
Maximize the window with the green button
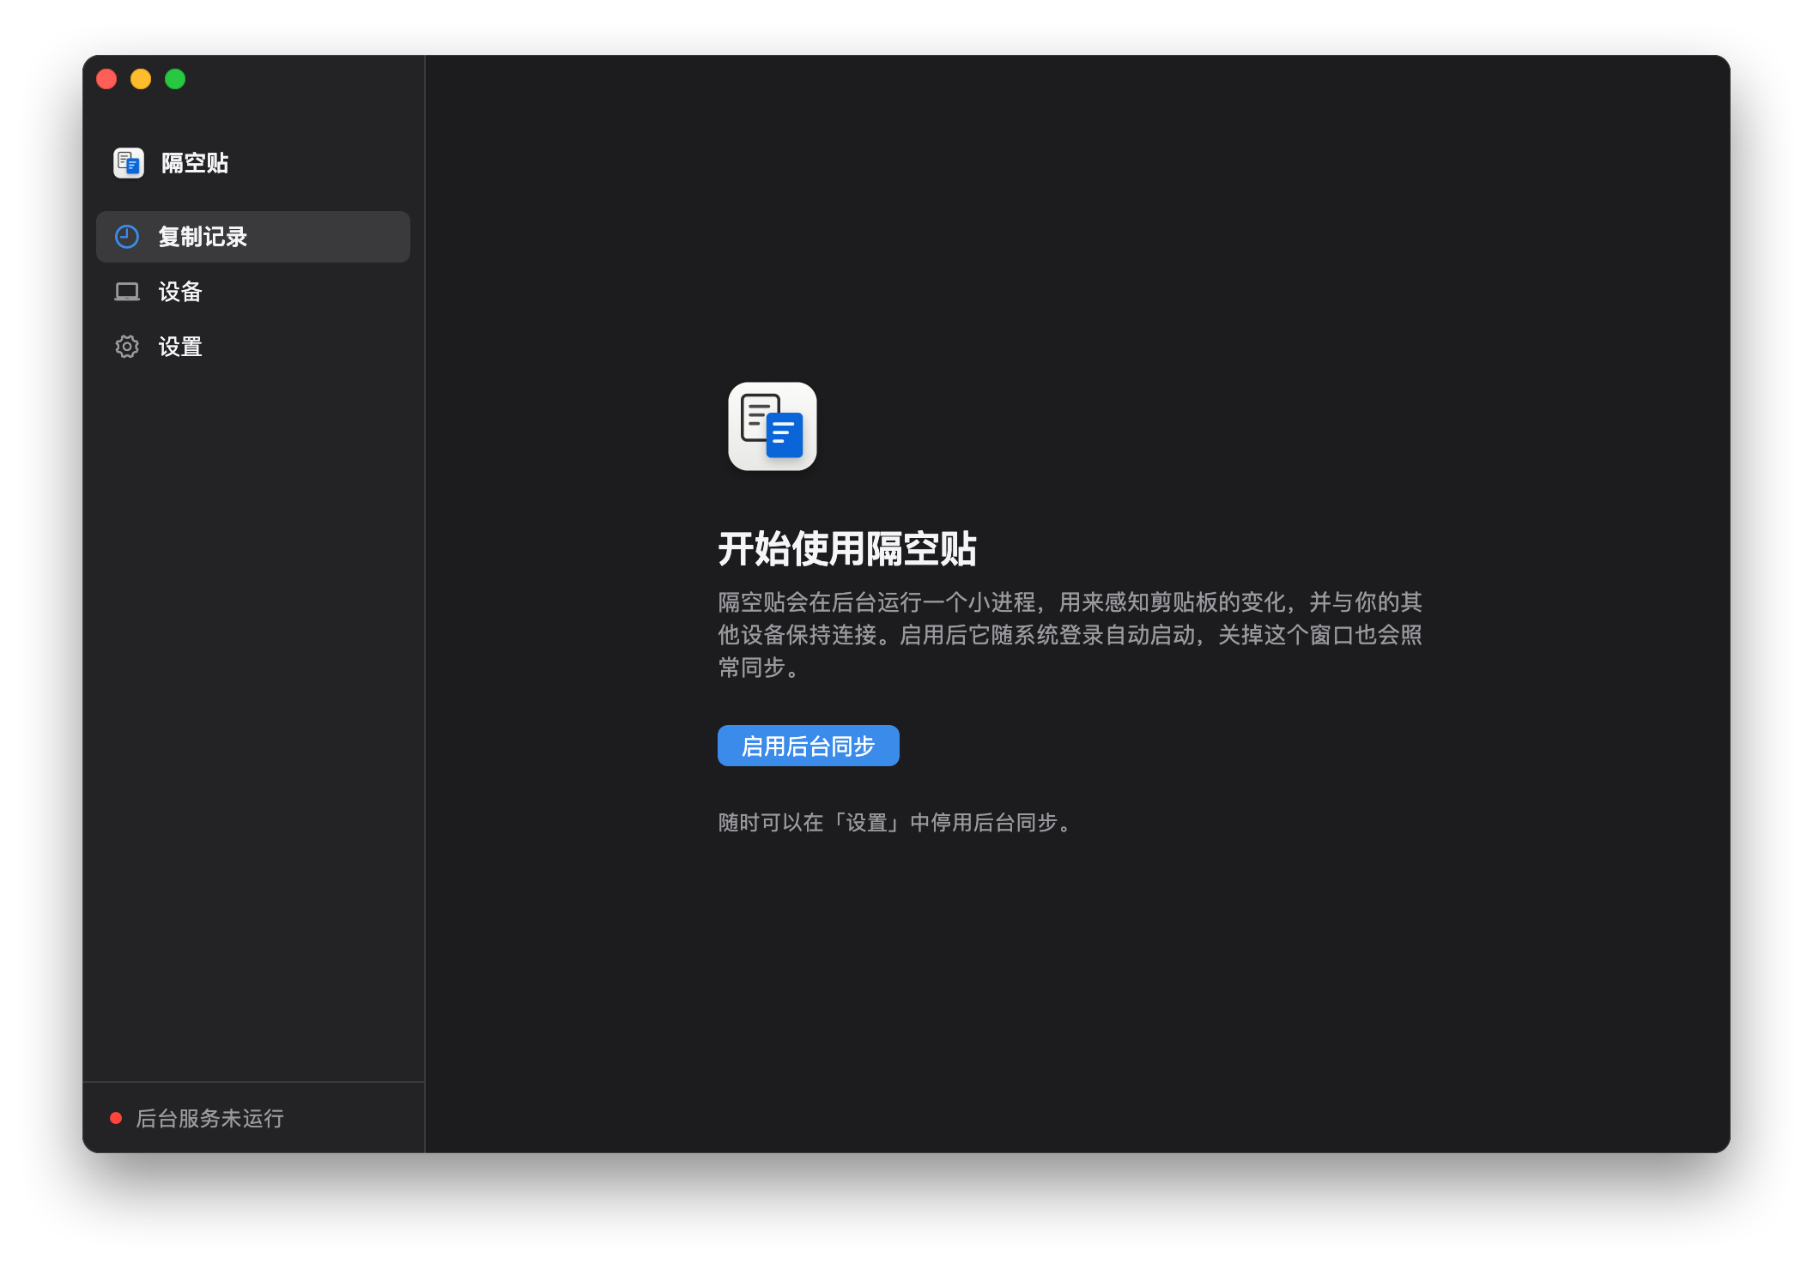[x=175, y=79]
